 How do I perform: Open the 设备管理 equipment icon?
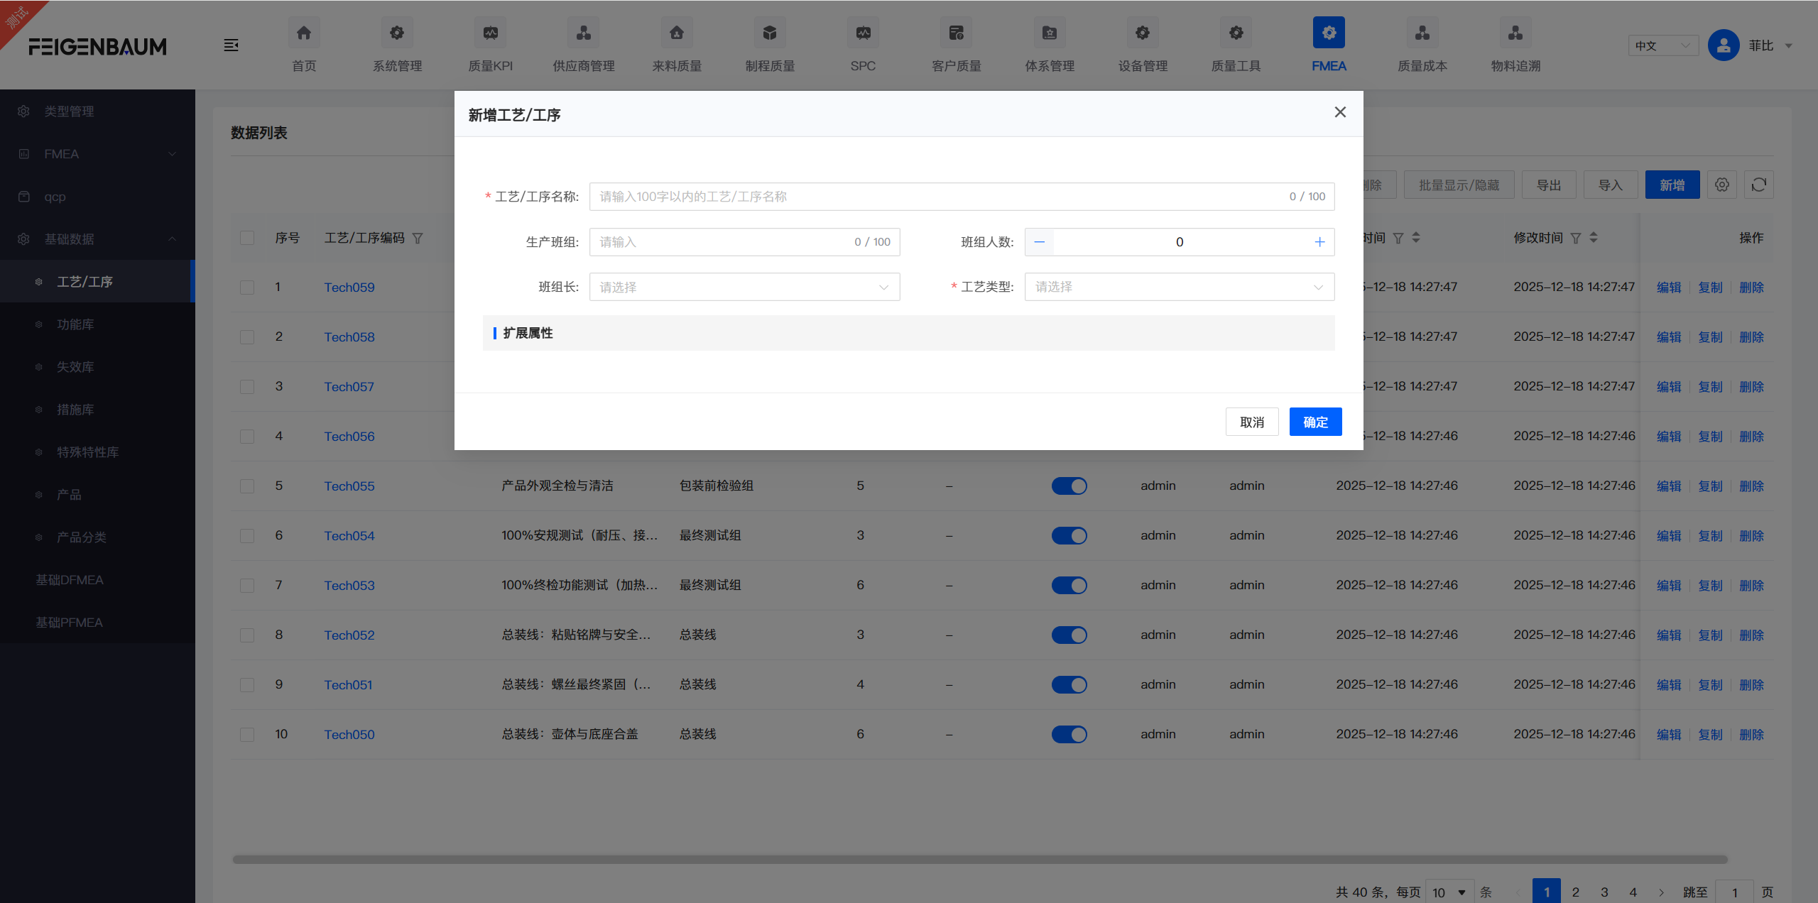pos(1142,33)
